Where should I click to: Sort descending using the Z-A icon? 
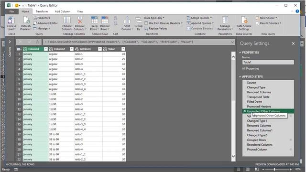point(116,23)
